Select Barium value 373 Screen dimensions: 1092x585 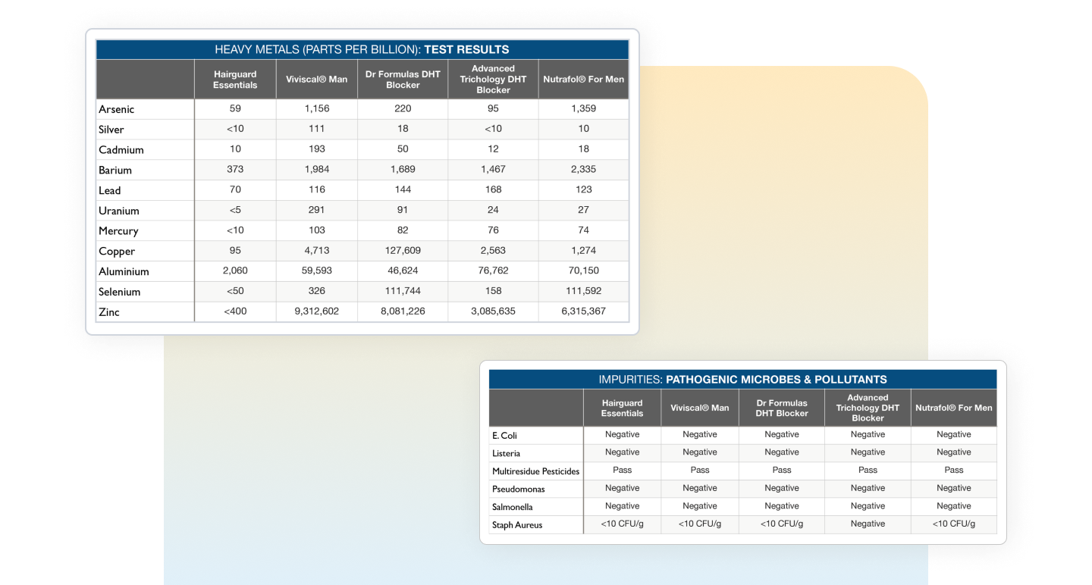pos(235,169)
